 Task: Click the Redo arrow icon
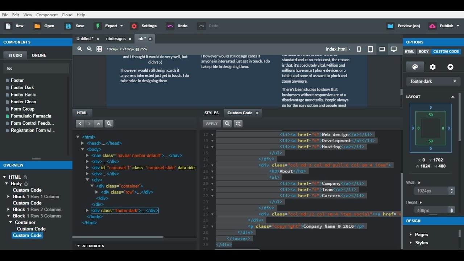click(201, 26)
